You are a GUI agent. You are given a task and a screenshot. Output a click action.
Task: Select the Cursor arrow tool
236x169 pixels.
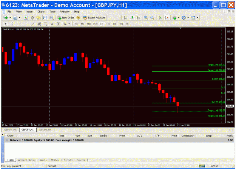tap(6, 24)
